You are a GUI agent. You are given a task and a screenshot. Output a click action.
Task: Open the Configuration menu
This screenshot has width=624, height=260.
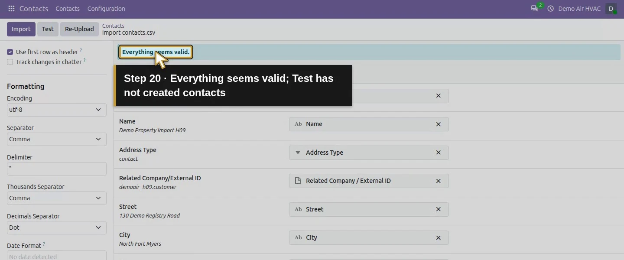click(106, 9)
